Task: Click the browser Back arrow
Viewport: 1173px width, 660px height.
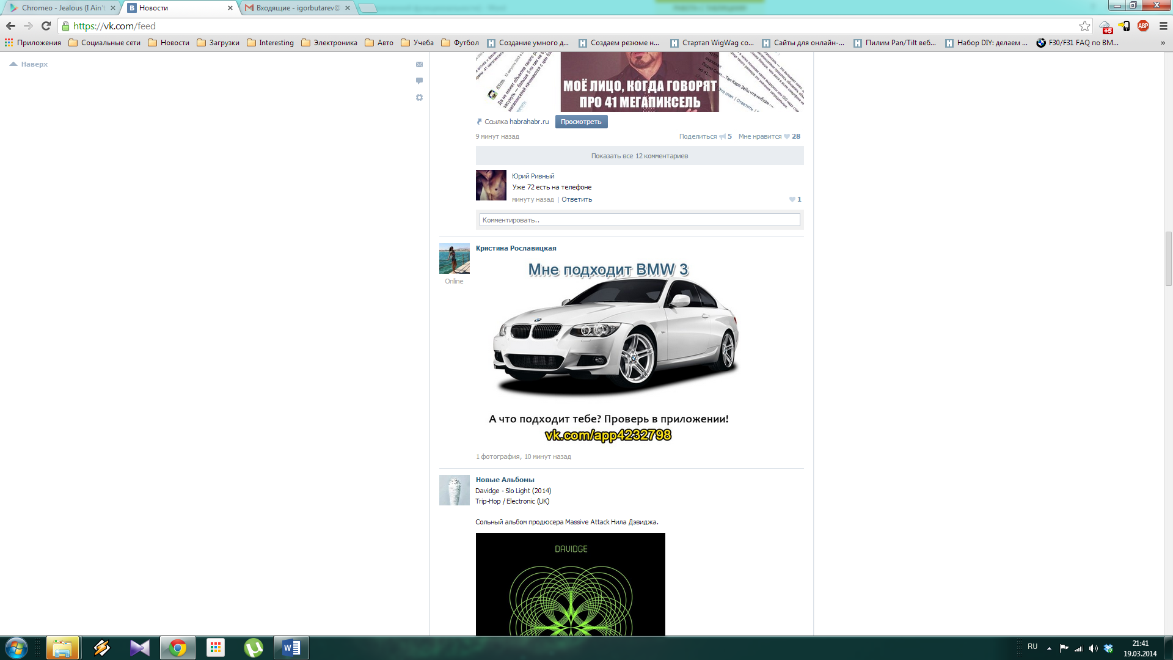Action: [x=10, y=26]
